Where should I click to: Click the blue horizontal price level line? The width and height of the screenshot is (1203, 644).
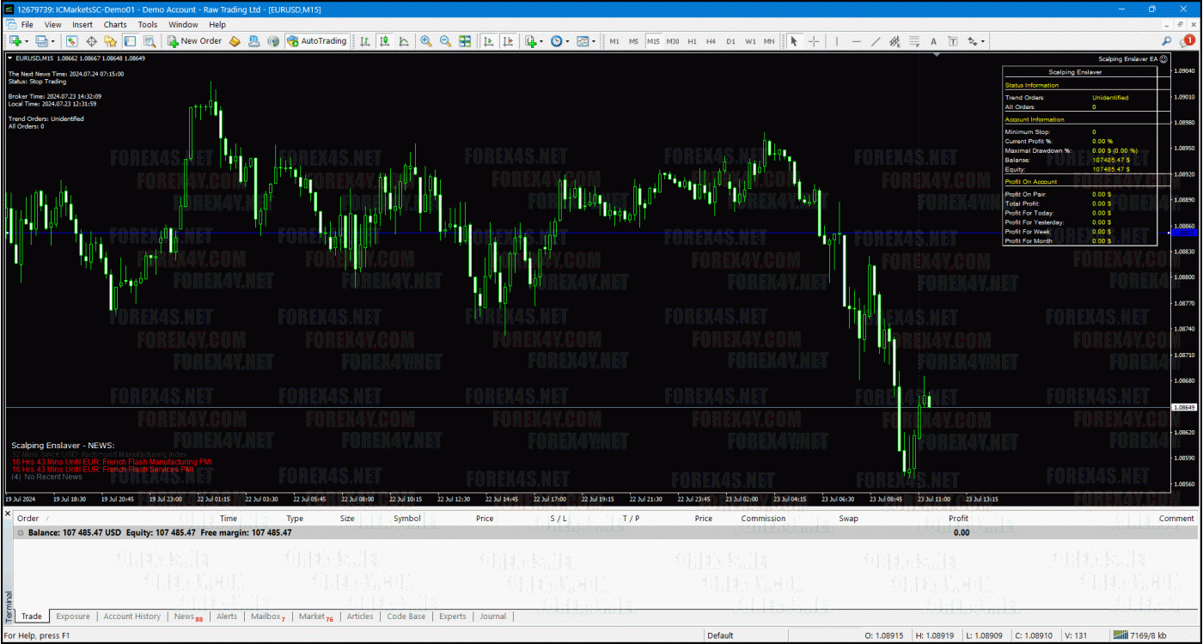pos(516,233)
